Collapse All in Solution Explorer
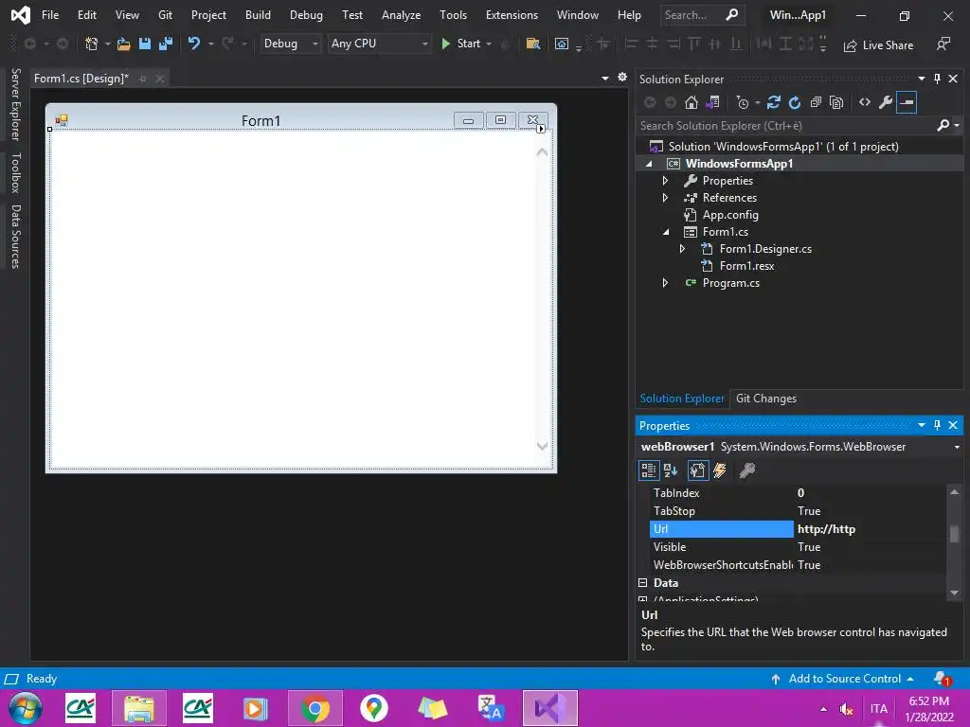The height and width of the screenshot is (727, 970). pos(816,102)
